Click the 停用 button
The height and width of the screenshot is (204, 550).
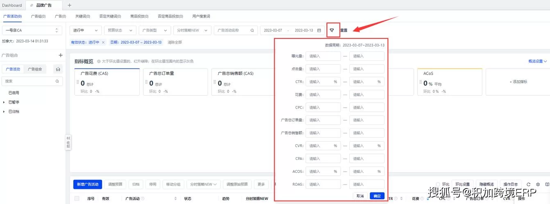[152, 184]
